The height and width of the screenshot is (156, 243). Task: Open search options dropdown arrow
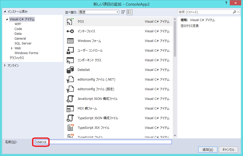coord(238,12)
